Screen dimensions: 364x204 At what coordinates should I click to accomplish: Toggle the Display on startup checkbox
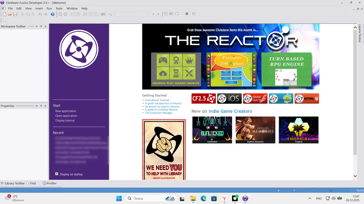coord(57,174)
